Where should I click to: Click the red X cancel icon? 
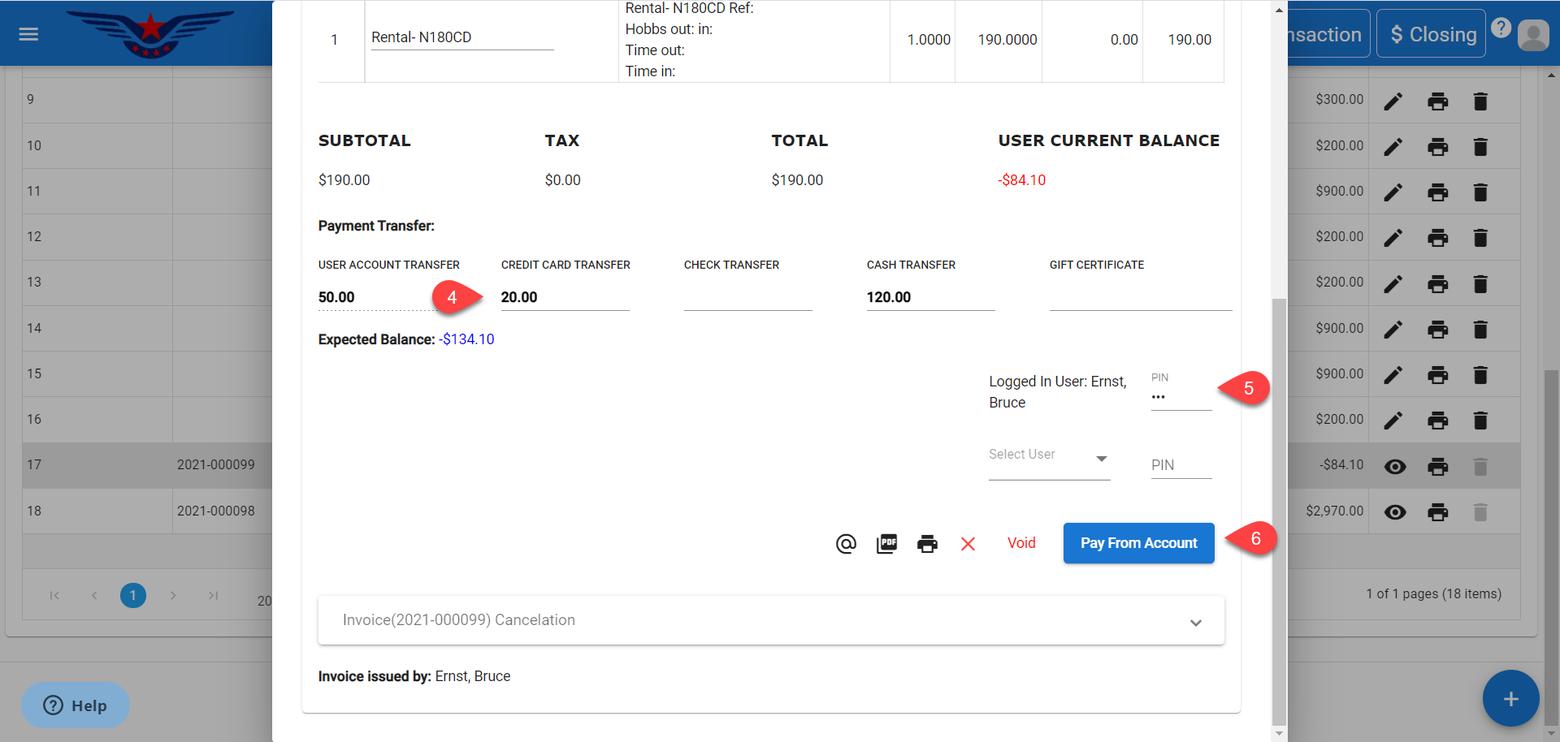(968, 544)
